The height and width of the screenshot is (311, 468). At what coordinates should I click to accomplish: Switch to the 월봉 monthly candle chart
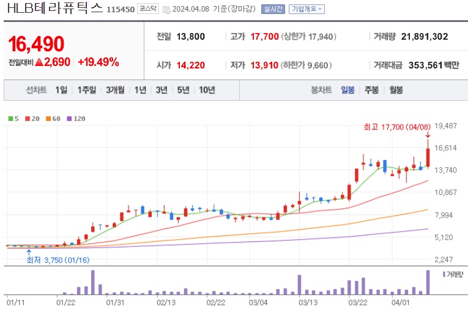coord(396,90)
